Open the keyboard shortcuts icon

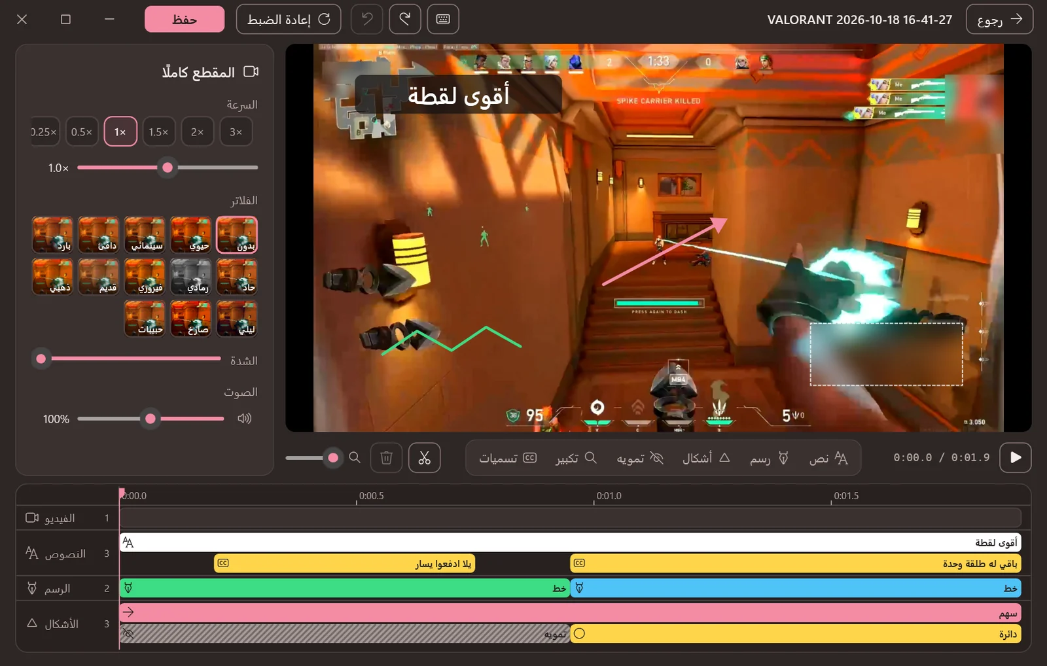coord(443,19)
